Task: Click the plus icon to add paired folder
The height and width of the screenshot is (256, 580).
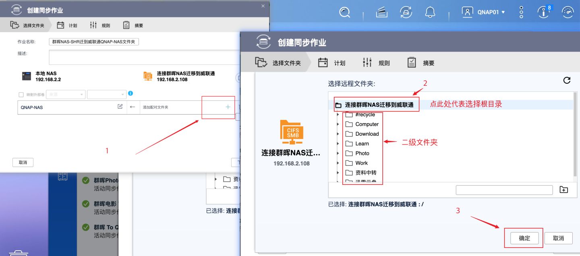Action: point(228,107)
